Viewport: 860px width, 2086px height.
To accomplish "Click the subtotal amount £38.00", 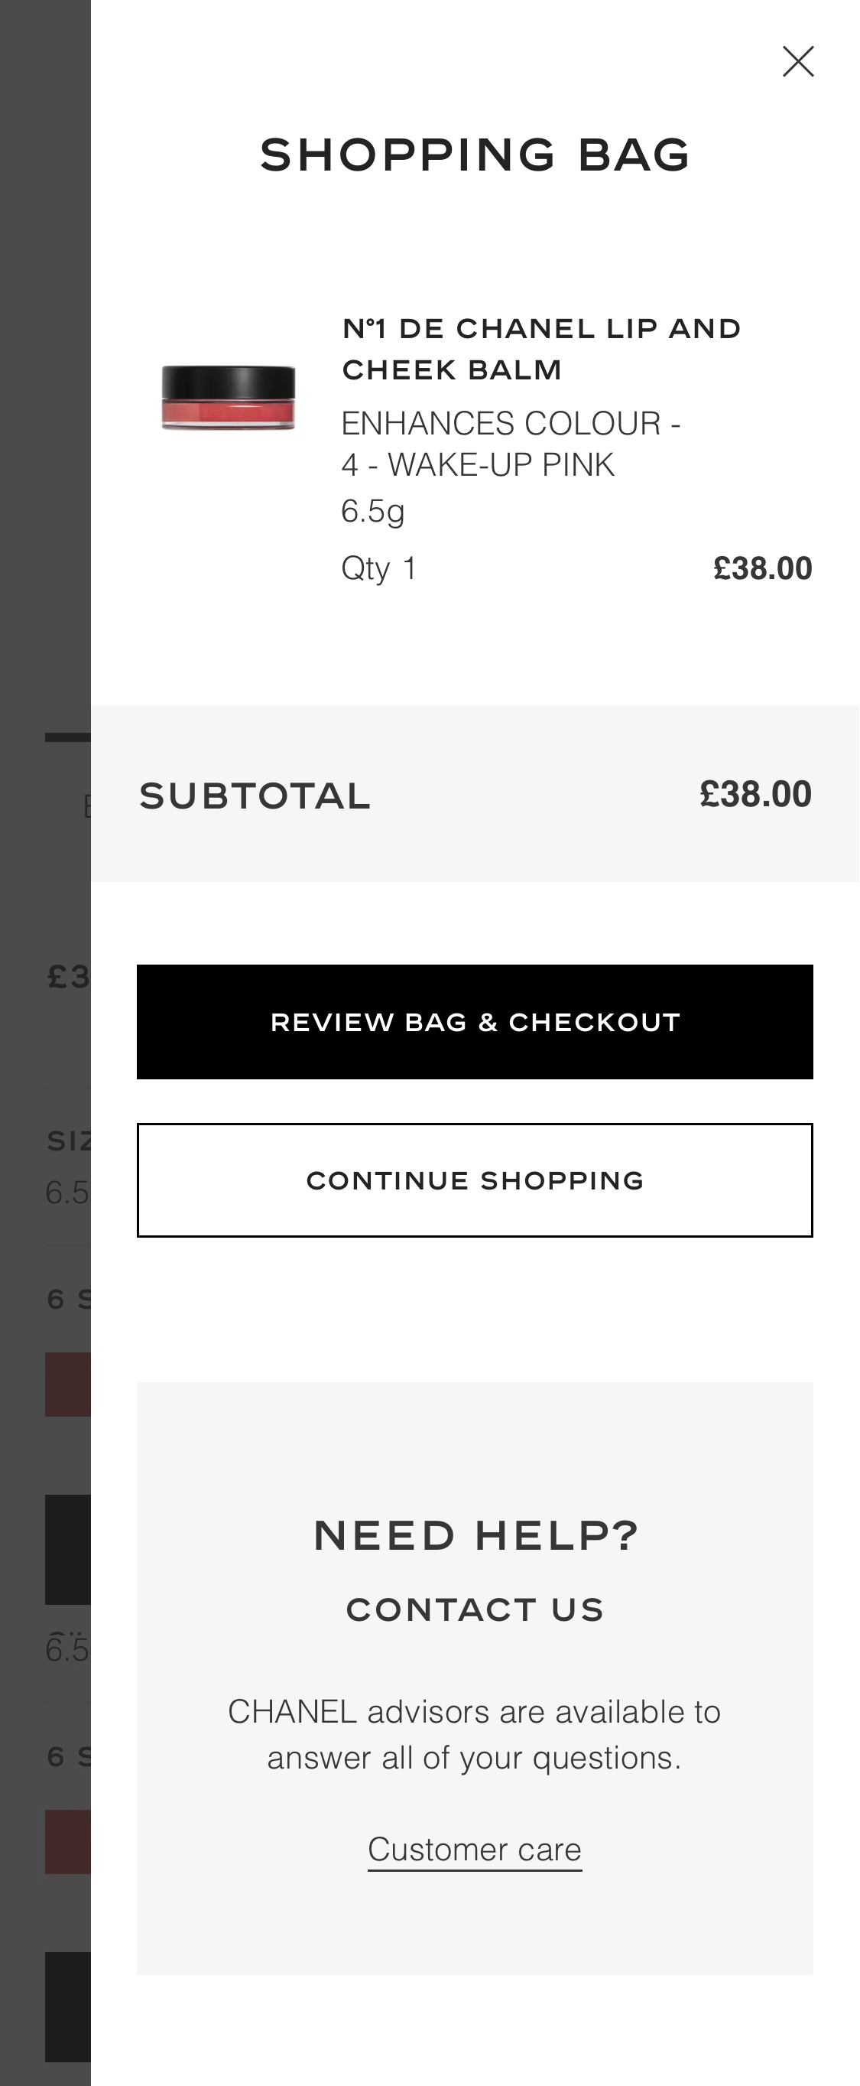I will coord(755,795).
